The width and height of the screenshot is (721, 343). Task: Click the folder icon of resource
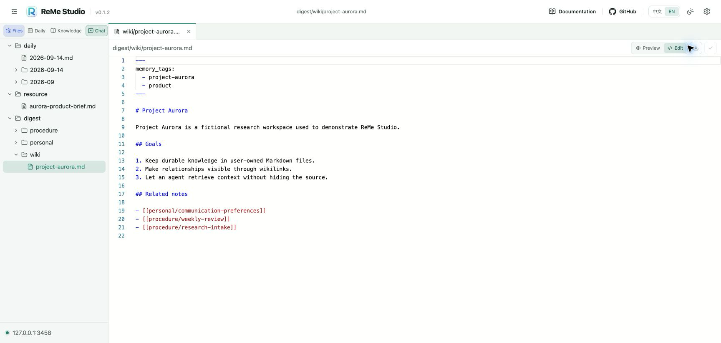(18, 94)
